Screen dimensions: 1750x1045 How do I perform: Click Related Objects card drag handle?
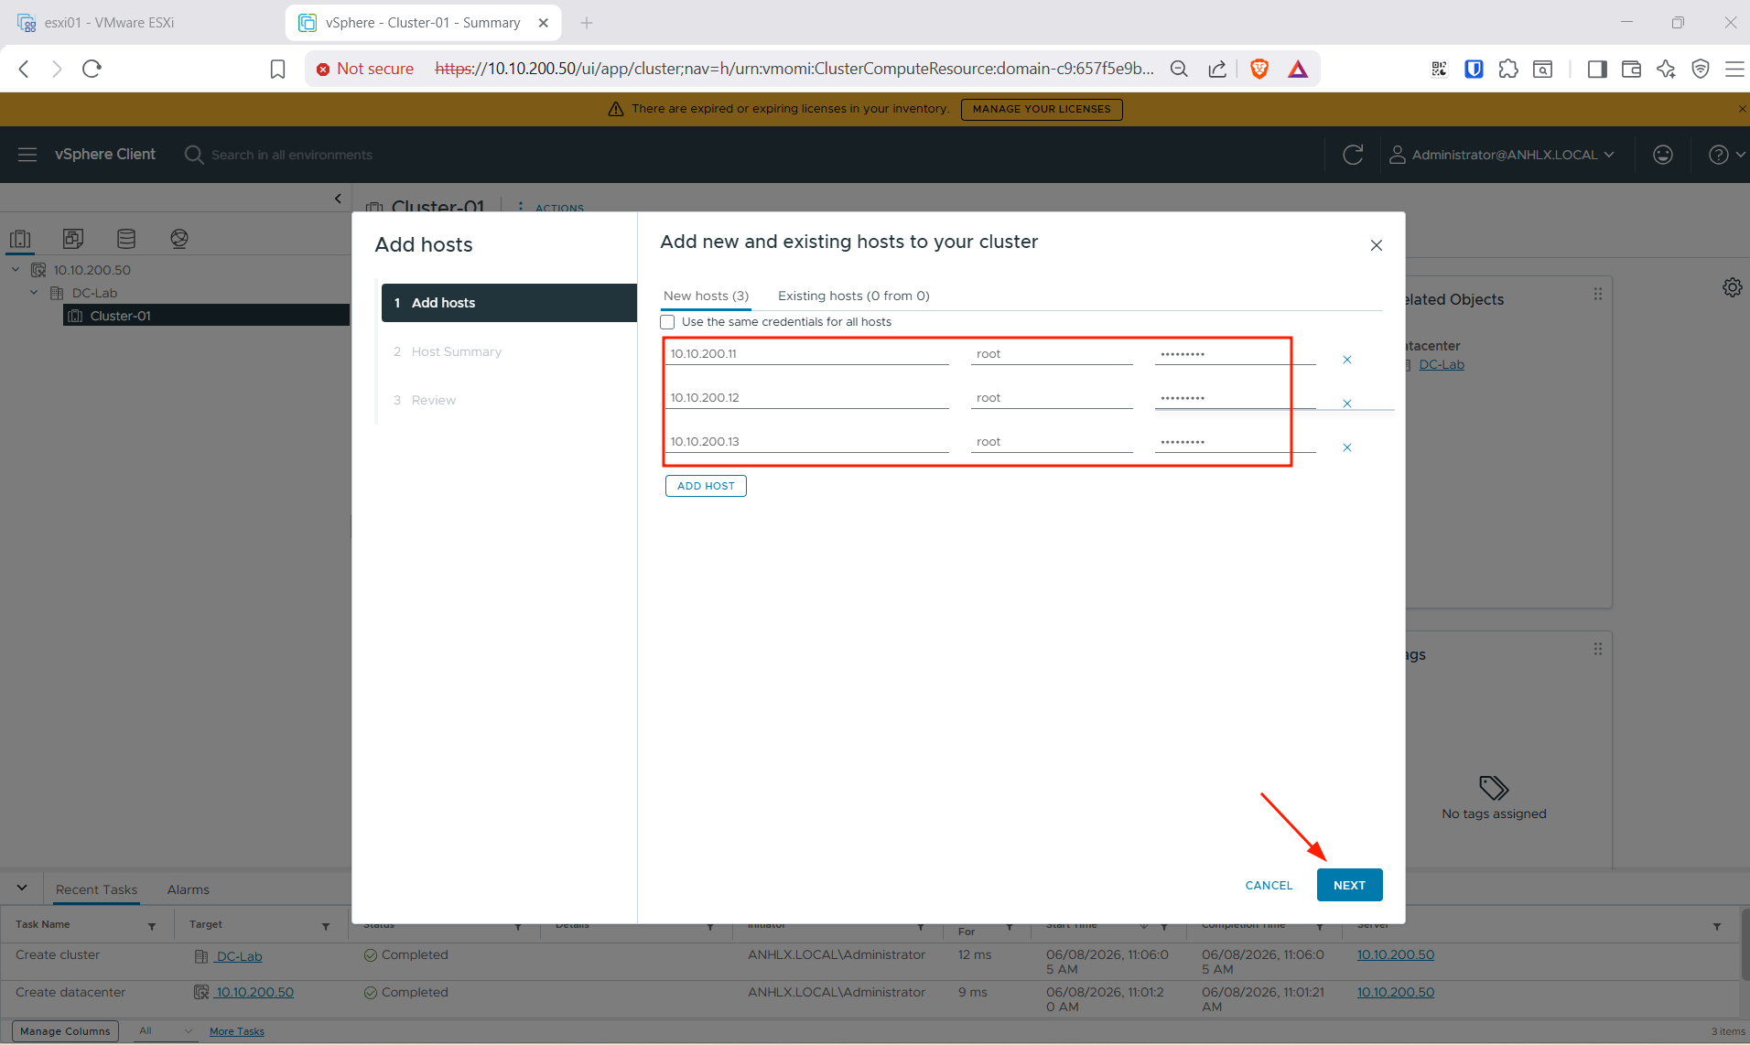(x=1597, y=294)
